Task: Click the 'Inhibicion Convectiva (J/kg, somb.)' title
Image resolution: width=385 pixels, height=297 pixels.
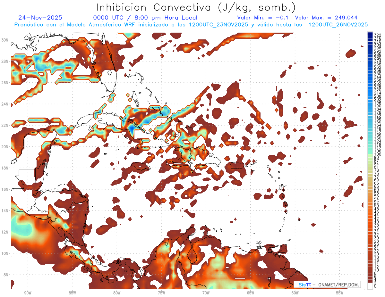Action: tap(196, 7)
